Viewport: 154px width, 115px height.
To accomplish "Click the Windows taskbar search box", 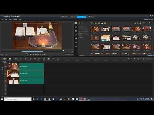I will [x=18, y=99].
